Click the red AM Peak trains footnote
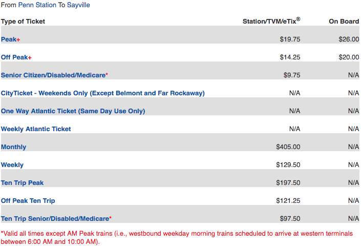 [x=177, y=238]
